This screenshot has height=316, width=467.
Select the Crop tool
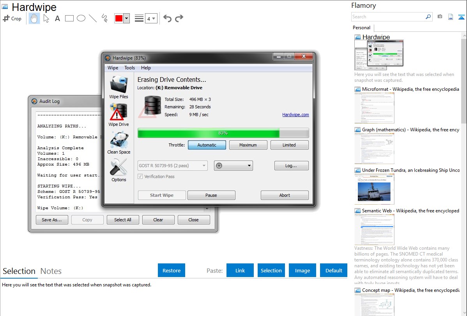point(12,18)
